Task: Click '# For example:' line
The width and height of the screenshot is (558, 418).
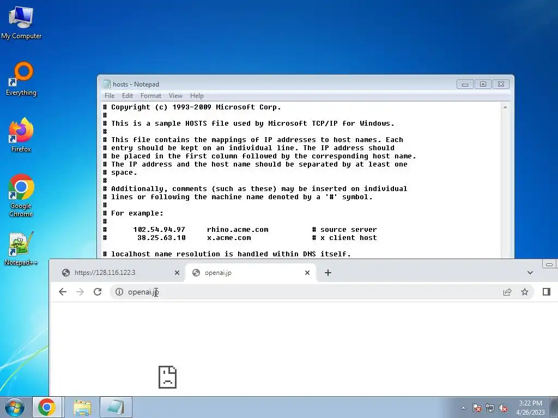Action: (133, 213)
